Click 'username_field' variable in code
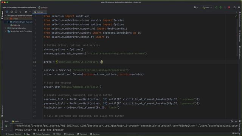 [54, 99]
